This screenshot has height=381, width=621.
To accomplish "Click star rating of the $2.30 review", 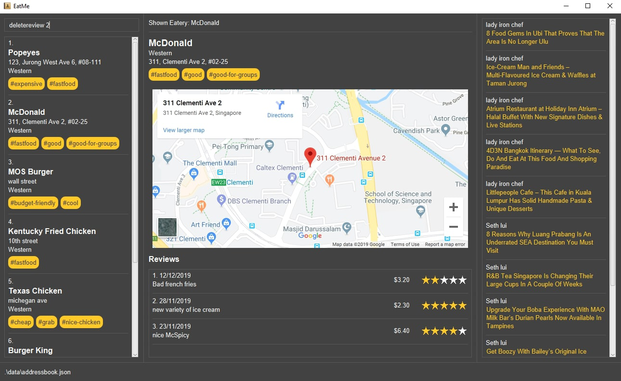I will [x=444, y=305].
